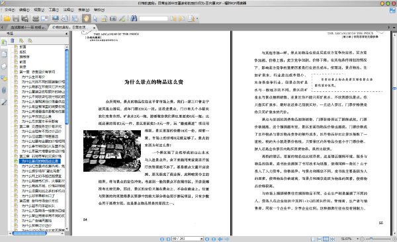
Task: Select the 为什么半夜吃这么贵 bookmark
Action: point(36,116)
